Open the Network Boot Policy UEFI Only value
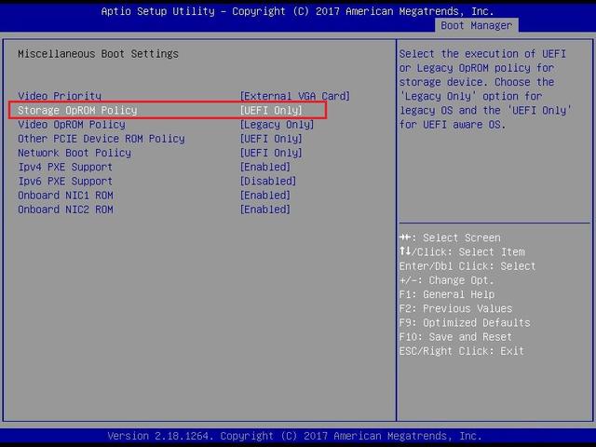 pyautogui.click(x=271, y=153)
